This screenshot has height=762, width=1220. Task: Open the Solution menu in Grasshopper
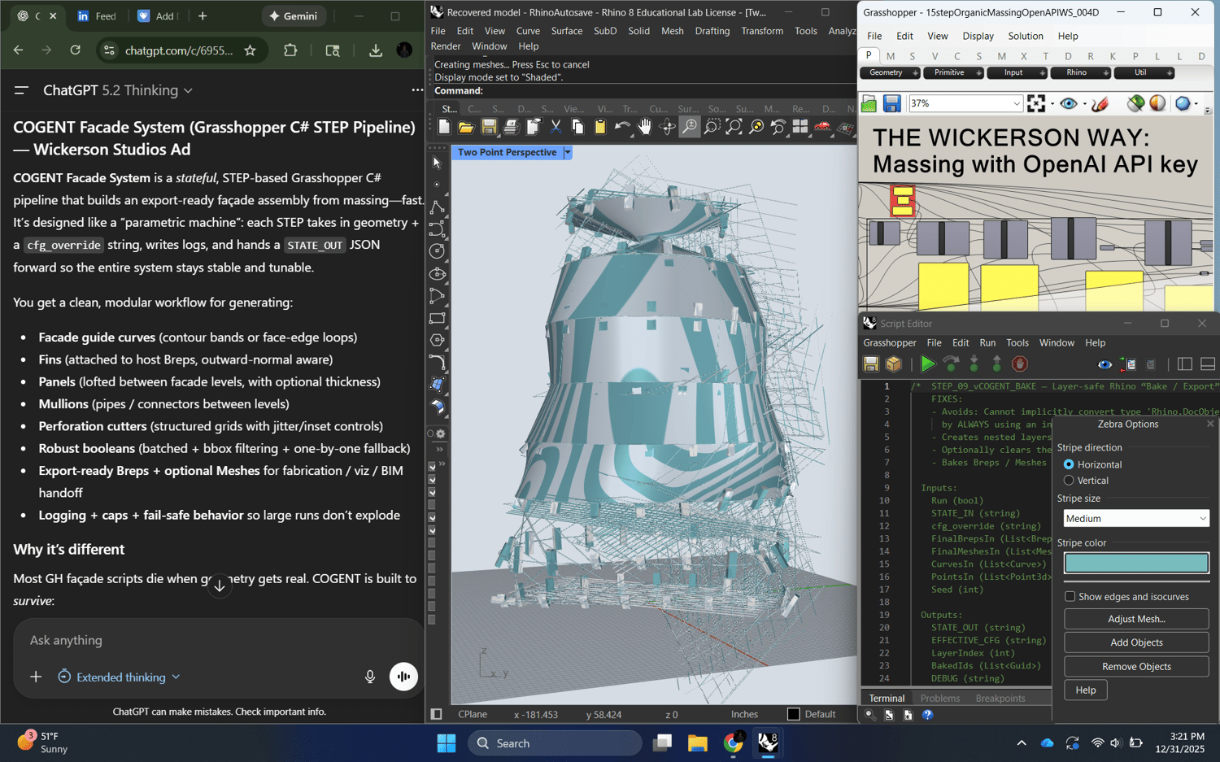[x=1026, y=36]
